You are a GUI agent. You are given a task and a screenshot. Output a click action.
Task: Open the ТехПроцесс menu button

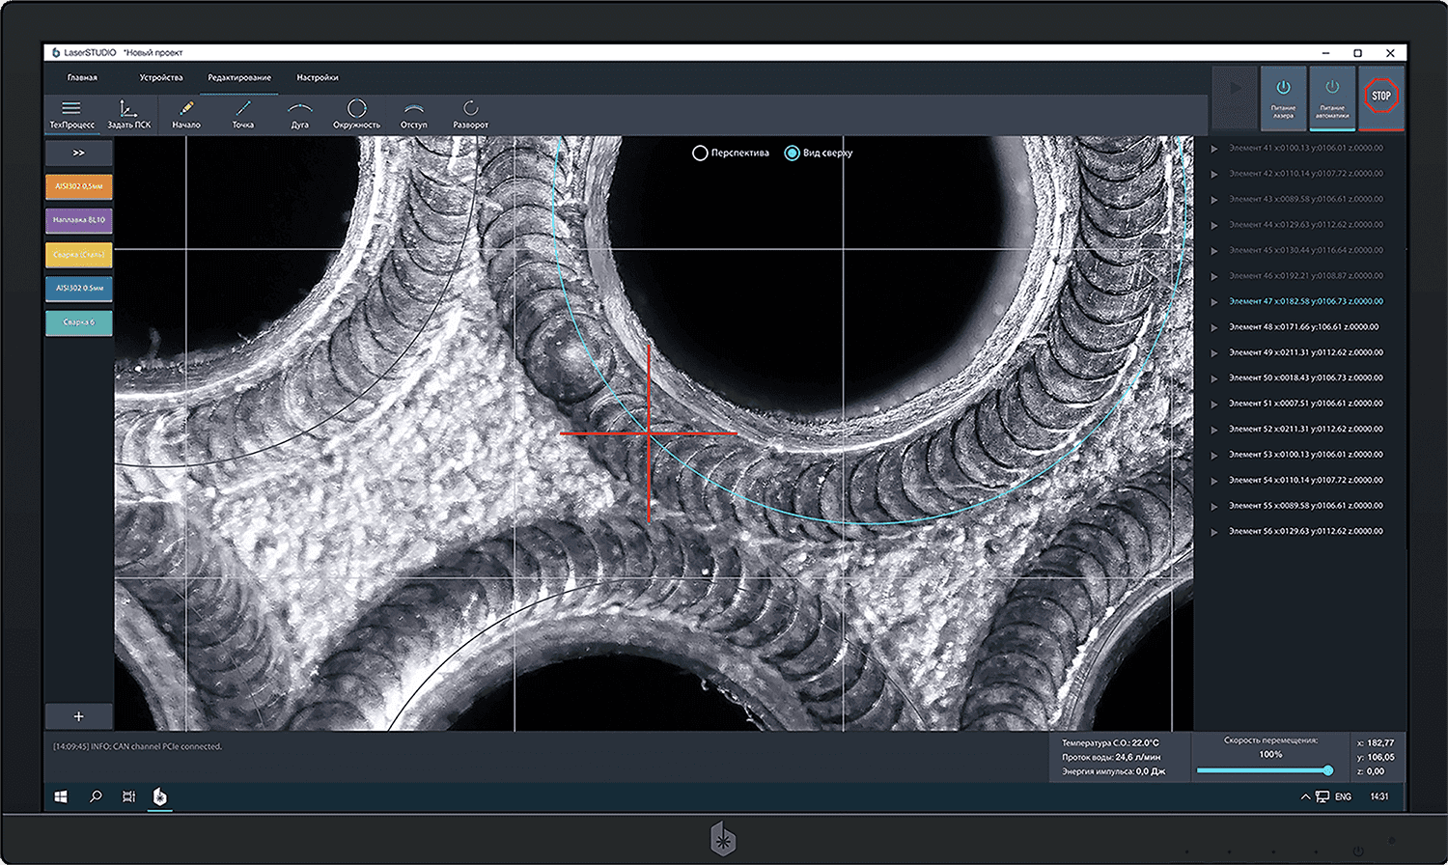(72, 114)
